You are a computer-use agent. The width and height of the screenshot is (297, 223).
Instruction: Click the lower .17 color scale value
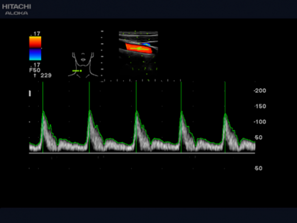35,65
